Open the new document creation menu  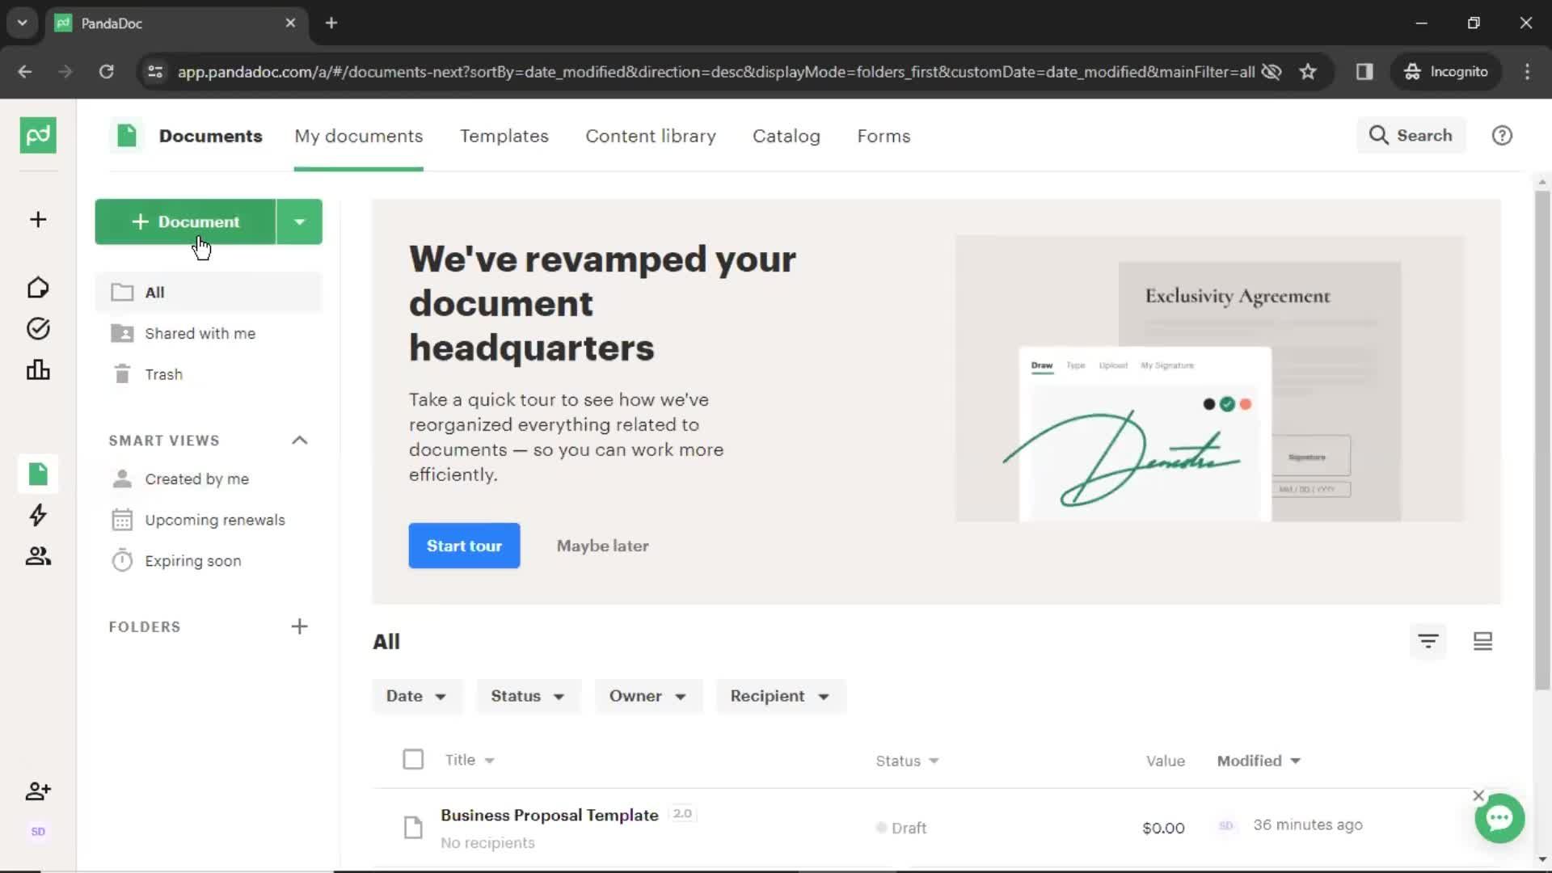(x=298, y=221)
